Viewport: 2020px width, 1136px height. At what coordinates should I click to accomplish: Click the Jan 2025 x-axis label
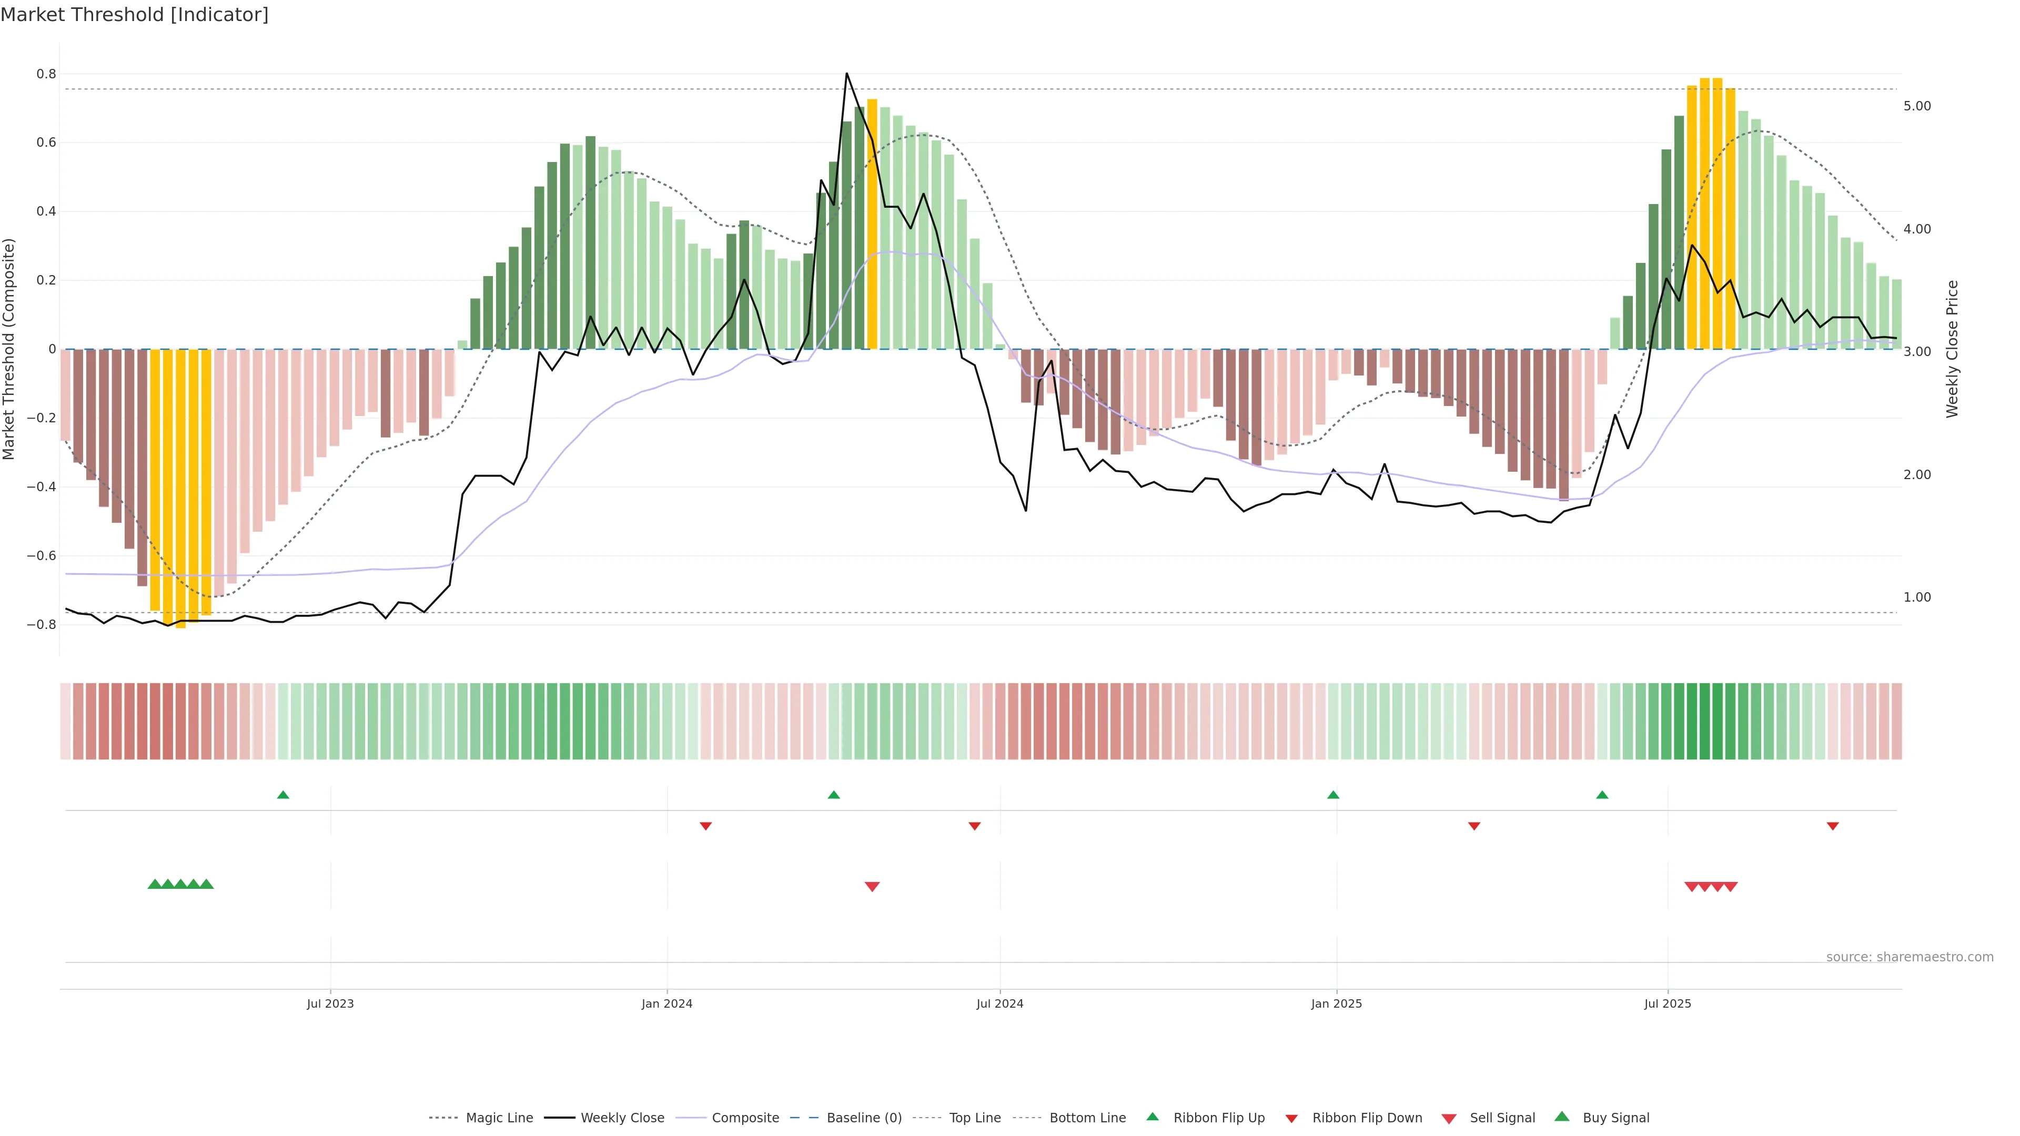pyautogui.click(x=1336, y=1003)
